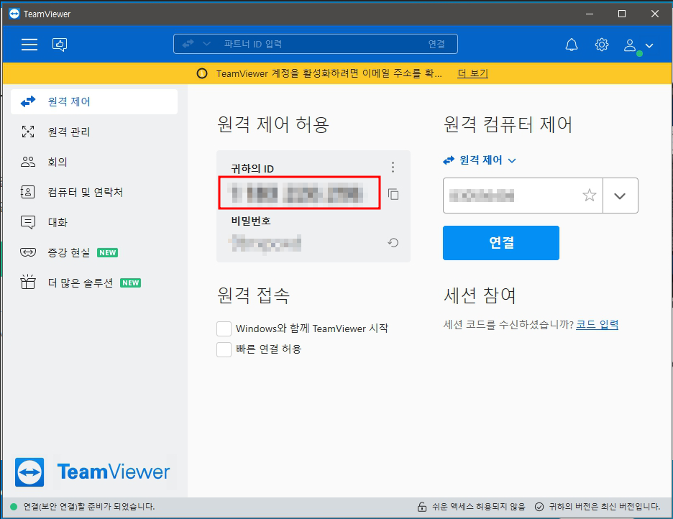The image size is (673, 519).
Task: Click the info icon in yellow banner
Action: 202,73
